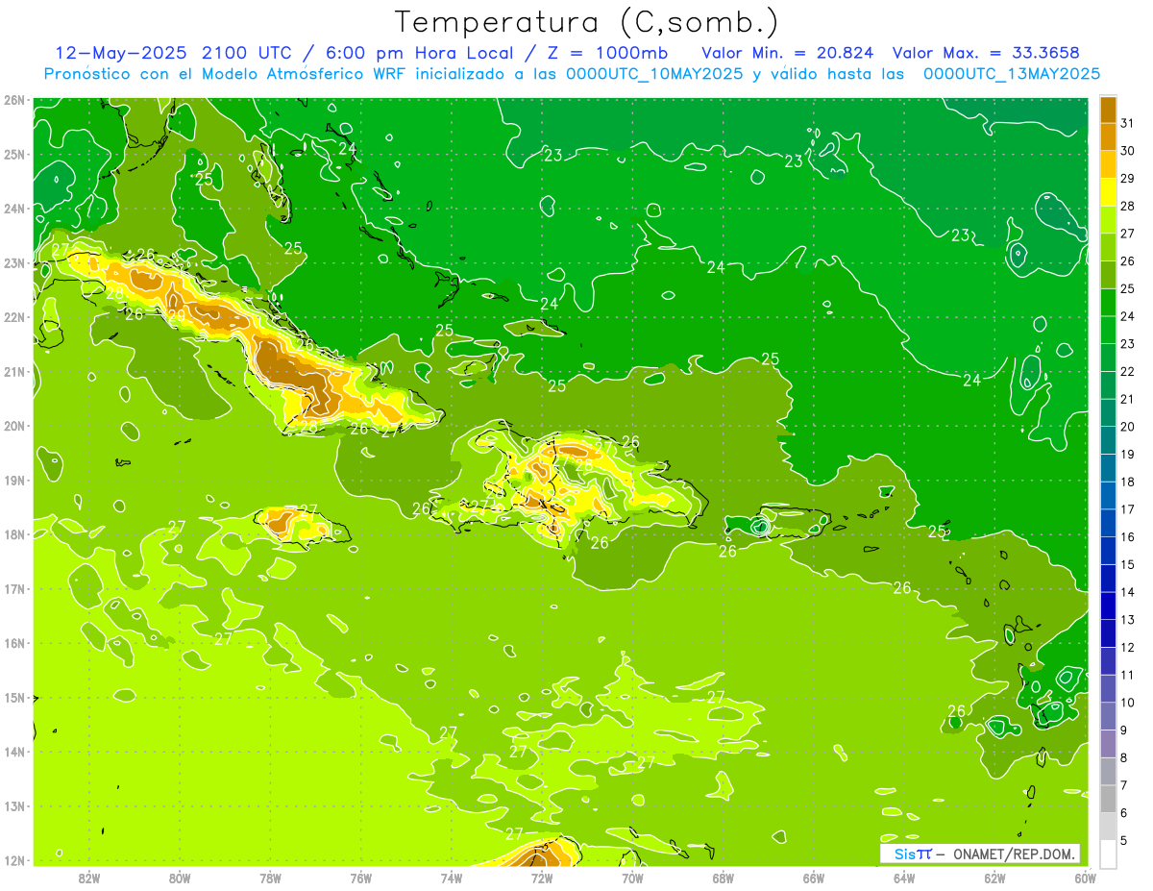The width and height of the screenshot is (1153, 891).
Task: Click the '62W' longitude axis label
Action: (x=994, y=878)
